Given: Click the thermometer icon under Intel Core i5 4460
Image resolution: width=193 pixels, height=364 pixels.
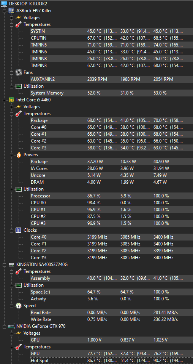Looking at the screenshot, I should [19, 114].
